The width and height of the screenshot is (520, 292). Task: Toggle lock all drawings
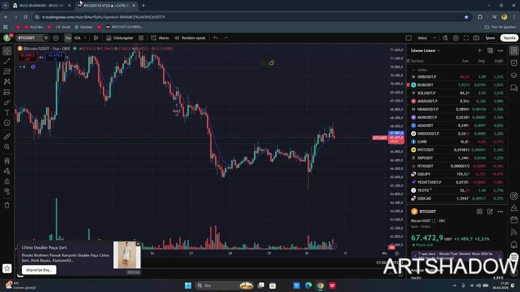[x=7, y=181]
